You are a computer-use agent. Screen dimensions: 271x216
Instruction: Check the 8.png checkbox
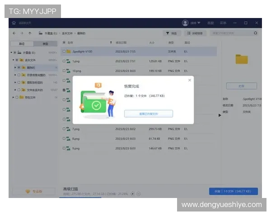click(x=64, y=138)
